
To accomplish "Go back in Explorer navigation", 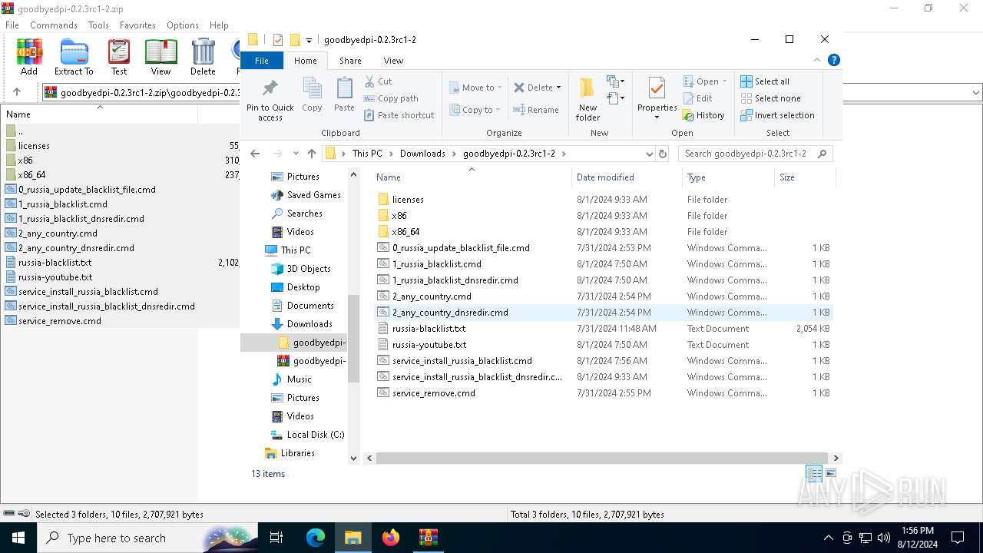I will coord(256,154).
